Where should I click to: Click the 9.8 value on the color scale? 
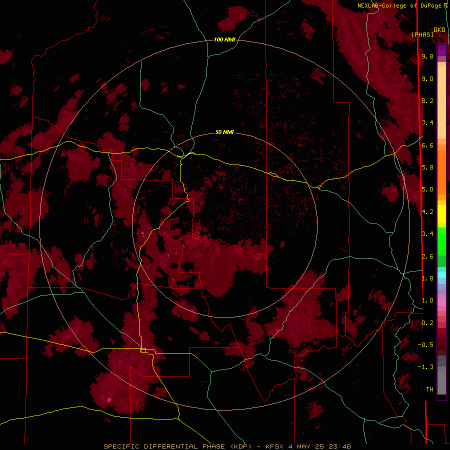(x=427, y=56)
